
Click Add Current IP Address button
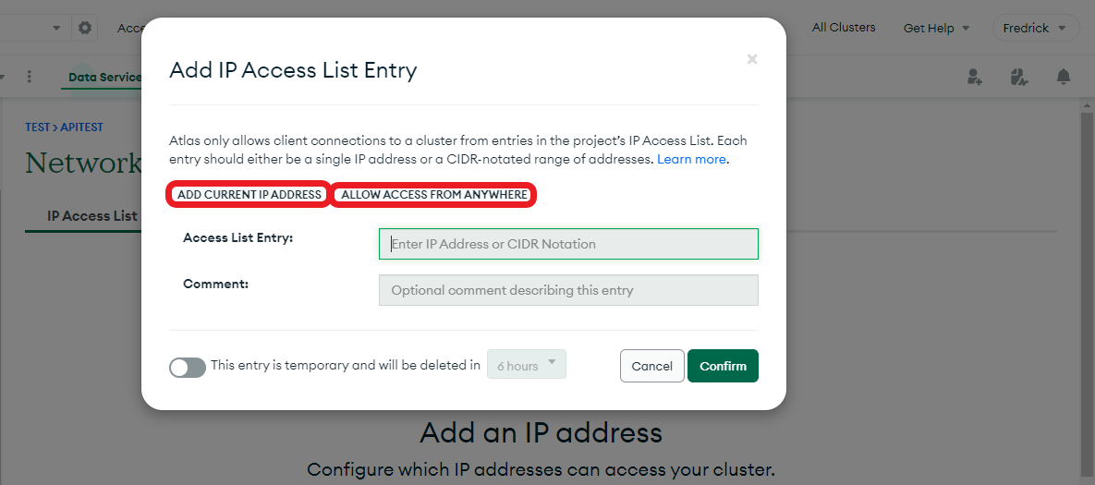coord(249,195)
